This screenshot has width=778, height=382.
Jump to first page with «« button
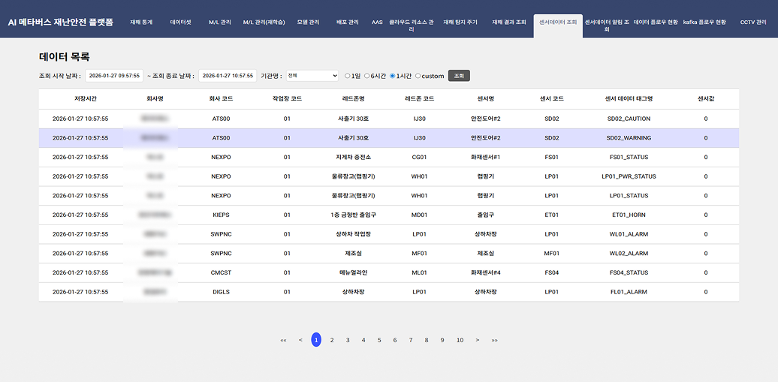coord(283,340)
